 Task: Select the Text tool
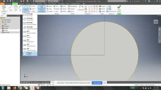(x=32, y=9)
